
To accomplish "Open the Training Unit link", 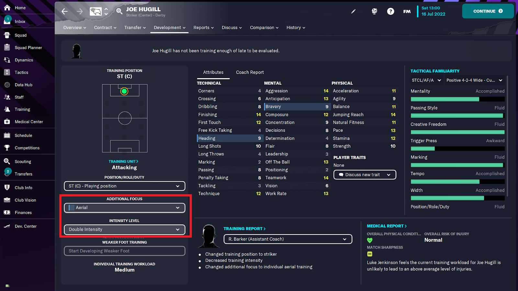I will (123, 161).
